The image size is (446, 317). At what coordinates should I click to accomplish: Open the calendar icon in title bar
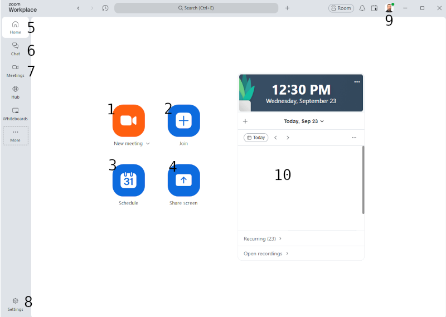click(374, 8)
